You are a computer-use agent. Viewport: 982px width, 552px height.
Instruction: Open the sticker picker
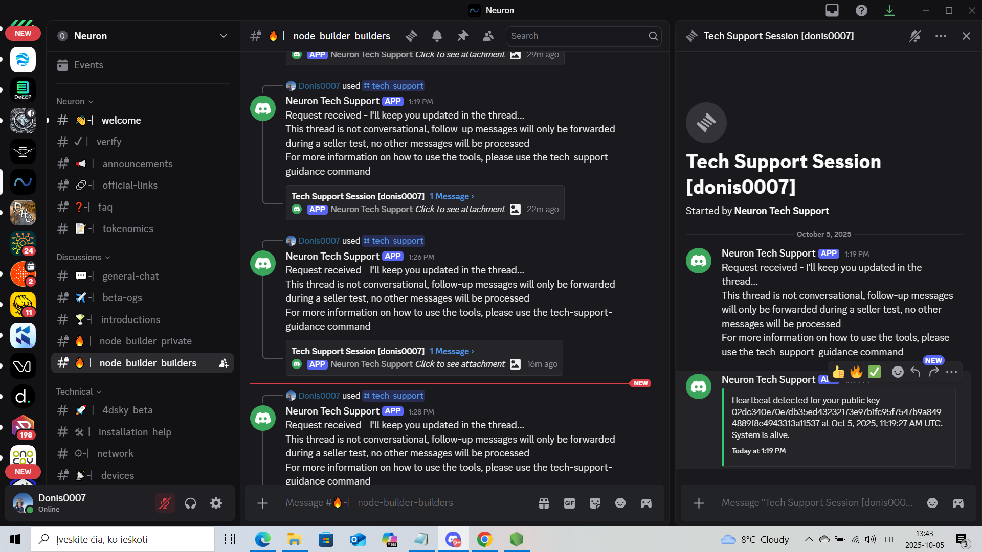[595, 503]
